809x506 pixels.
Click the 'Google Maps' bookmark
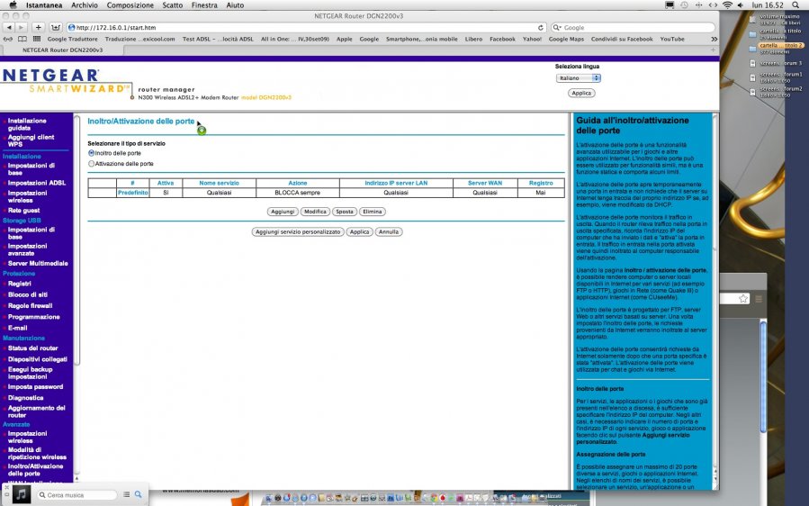point(566,39)
